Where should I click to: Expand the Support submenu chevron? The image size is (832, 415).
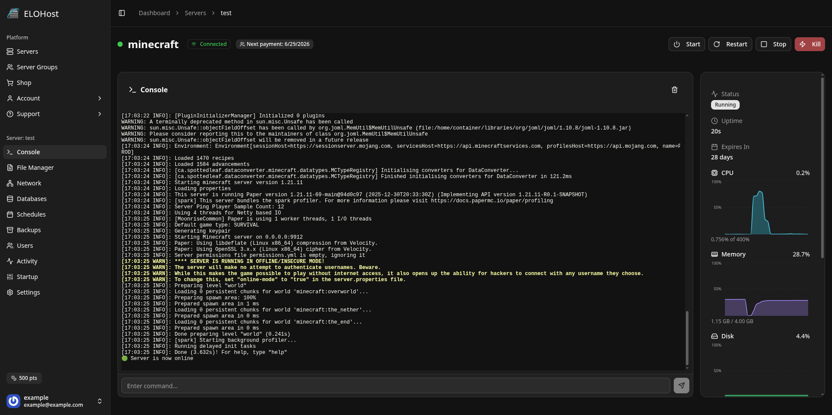point(100,114)
